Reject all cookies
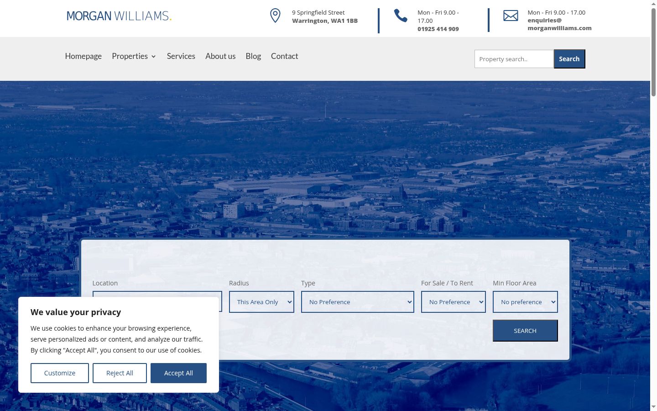 tap(120, 373)
